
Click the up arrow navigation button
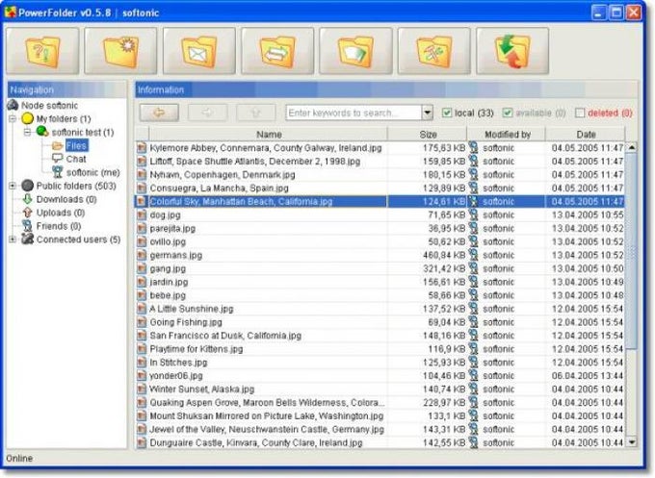[256, 113]
